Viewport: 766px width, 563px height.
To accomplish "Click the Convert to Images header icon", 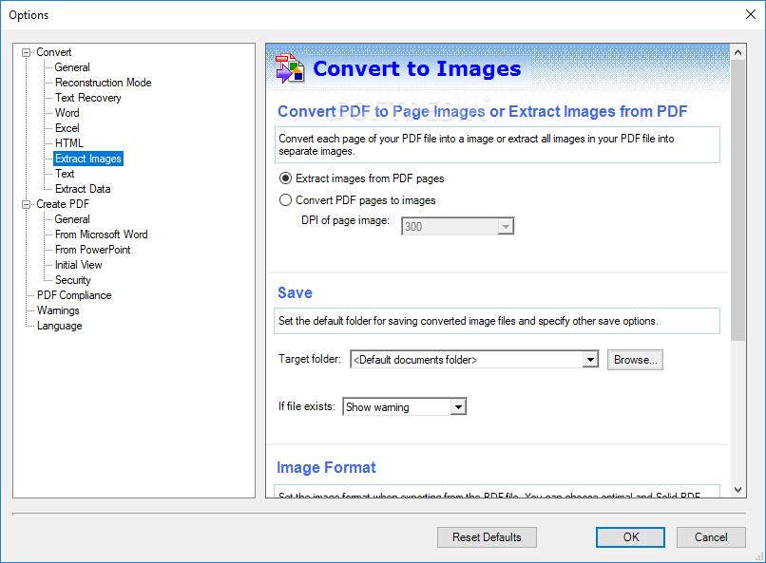I will click(x=290, y=68).
